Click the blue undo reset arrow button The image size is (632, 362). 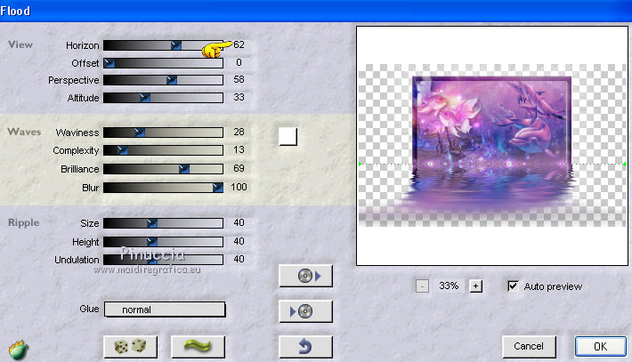click(305, 346)
